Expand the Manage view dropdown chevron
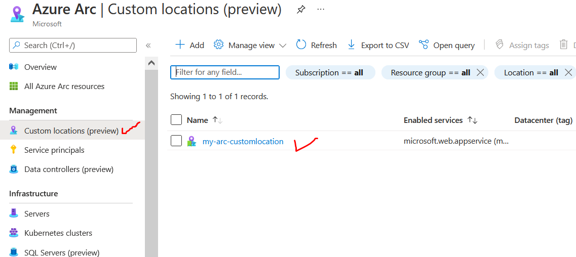Image resolution: width=576 pixels, height=257 pixels. [x=283, y=46]
